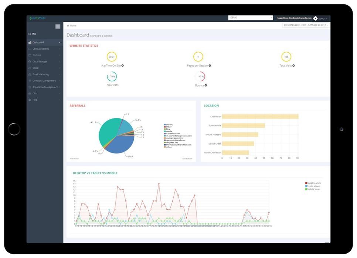The height and width of the screenshot is (258, 357).
Task: Click the settings gear icon in header
Action: (x=315, y=18)
